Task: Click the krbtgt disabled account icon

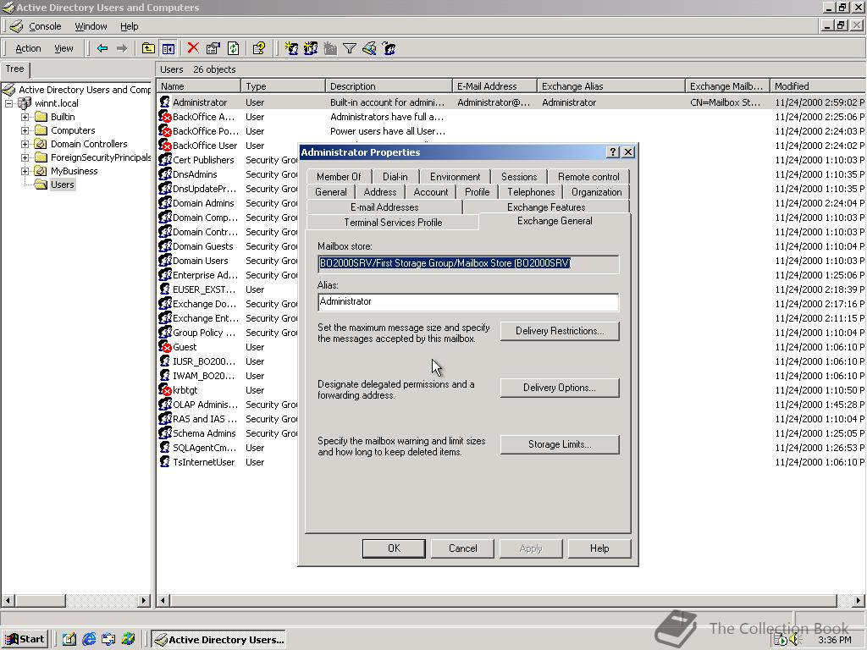Action: [165, 390]
